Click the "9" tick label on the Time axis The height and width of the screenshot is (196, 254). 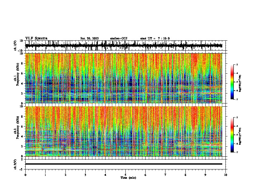pyautogui.click(x=205, y=175)
